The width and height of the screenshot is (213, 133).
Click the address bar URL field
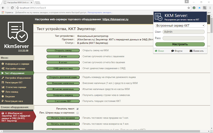(x=103, y=8)
